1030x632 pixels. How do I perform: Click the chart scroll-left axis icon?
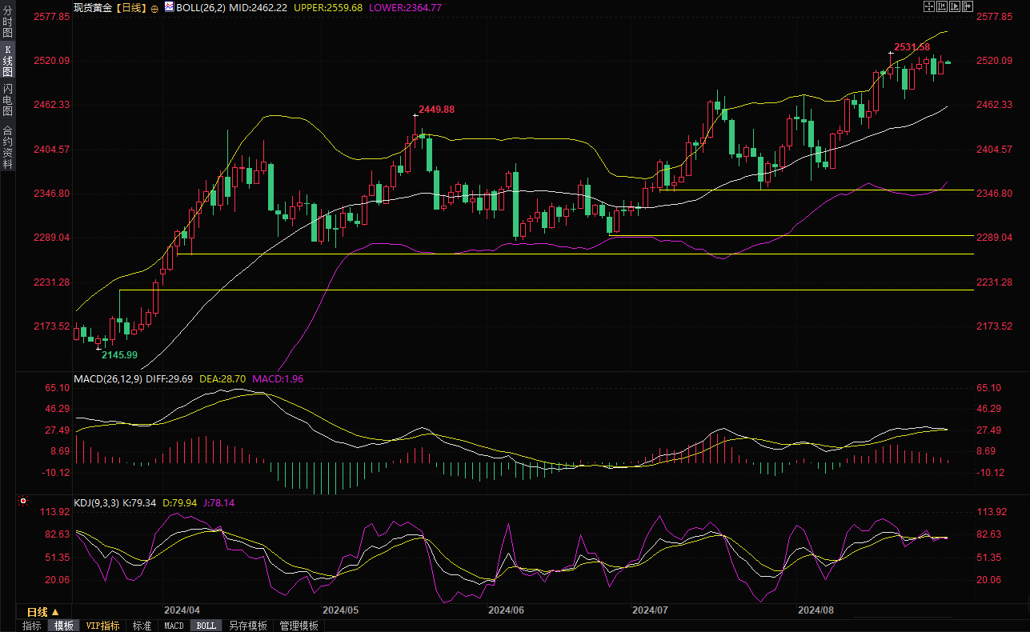click(942, 6)
